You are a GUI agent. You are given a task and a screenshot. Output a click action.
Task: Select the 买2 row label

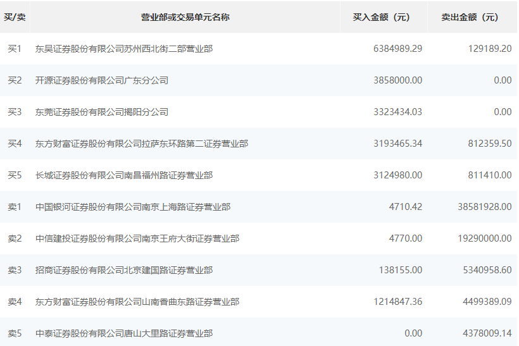click(x=15, y=80)
